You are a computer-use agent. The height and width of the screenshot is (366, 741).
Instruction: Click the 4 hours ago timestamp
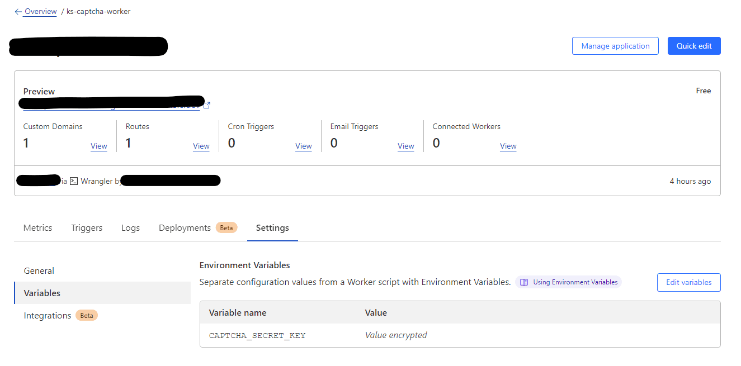[690, 181]
